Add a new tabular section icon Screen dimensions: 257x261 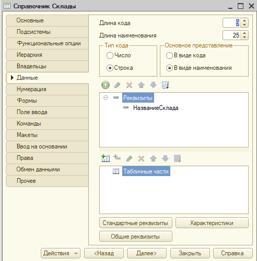coord(106,158)
